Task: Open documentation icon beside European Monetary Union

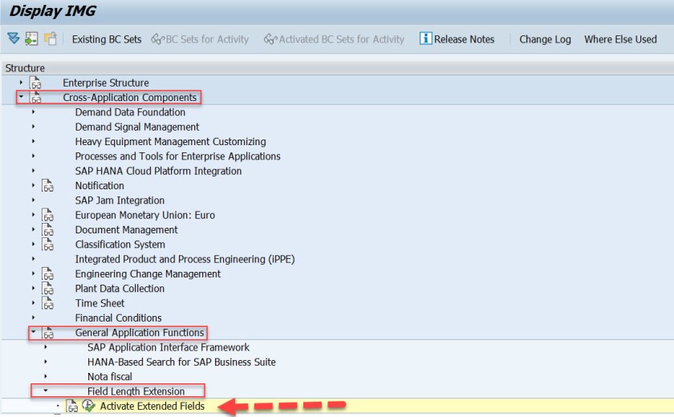Action: [x=47, y=215]
